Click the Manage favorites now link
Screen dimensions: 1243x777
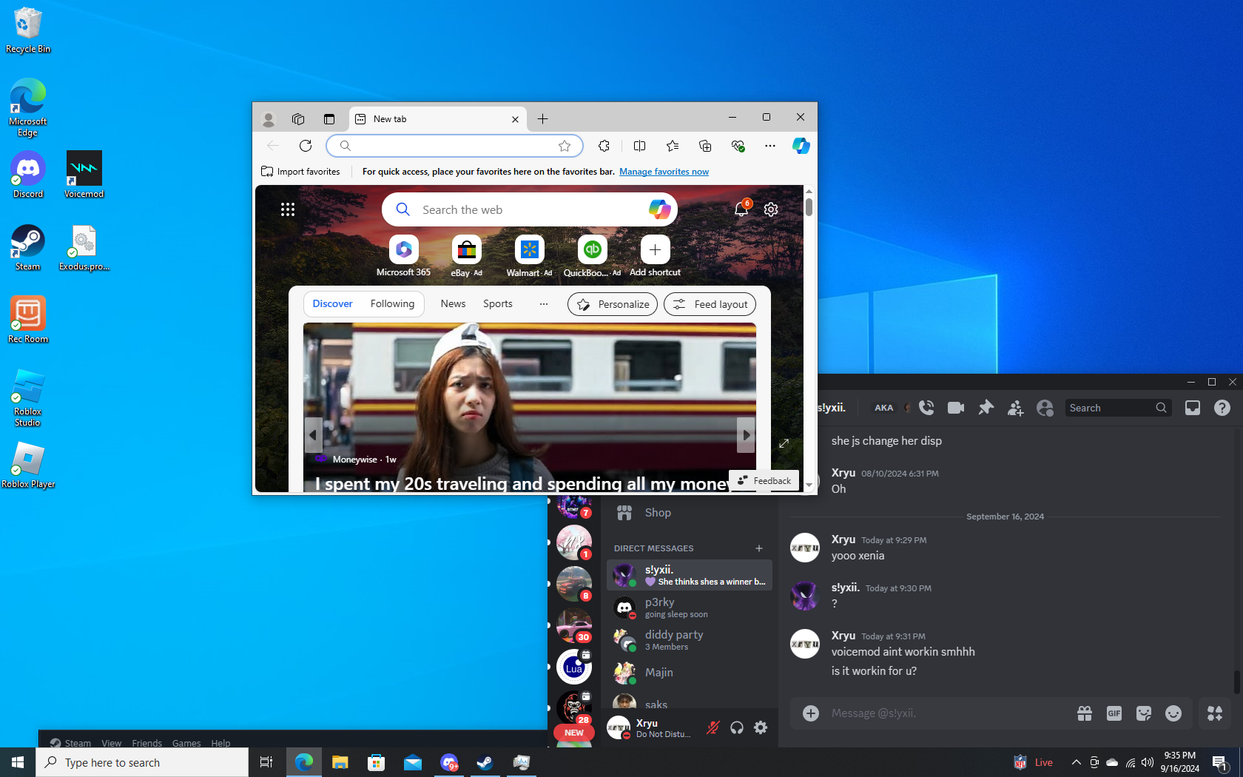664,172
